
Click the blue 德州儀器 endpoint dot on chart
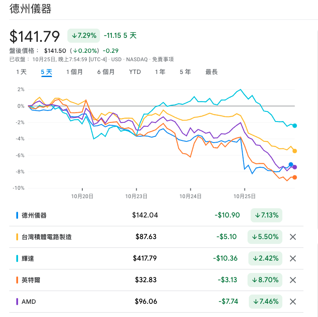tap(291, 164)
